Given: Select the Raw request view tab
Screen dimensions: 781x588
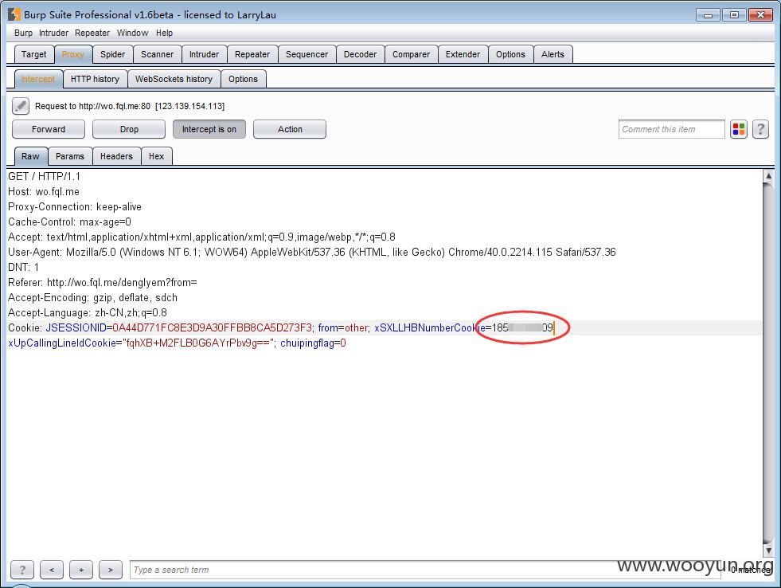Looking at the screenshot, I should click(30, 156).
